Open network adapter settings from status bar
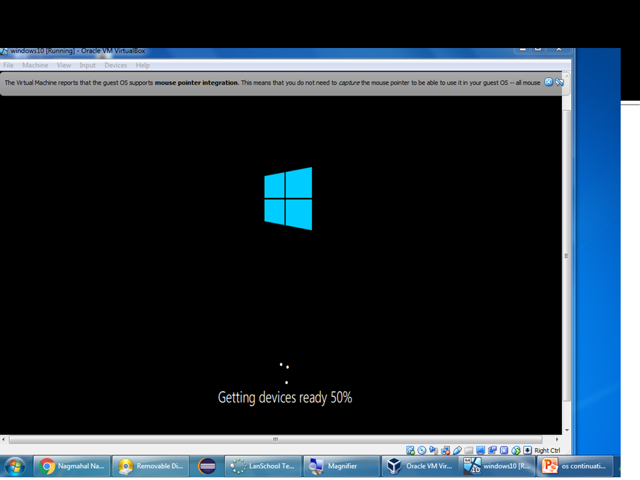The width and height of the screenshot is (640, 480). [x=445, y=450]
